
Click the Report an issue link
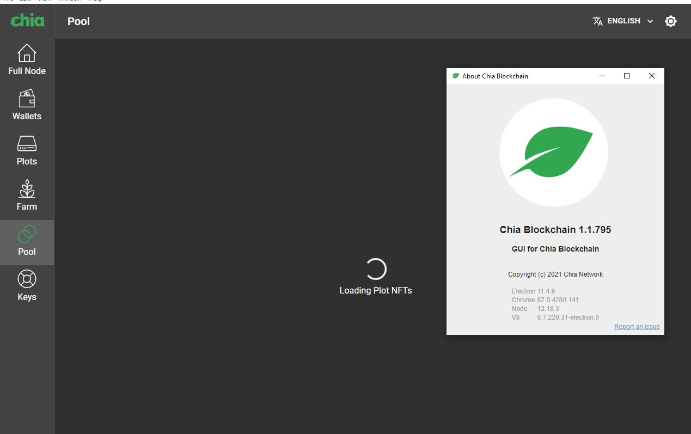click(x=637, y=326)
